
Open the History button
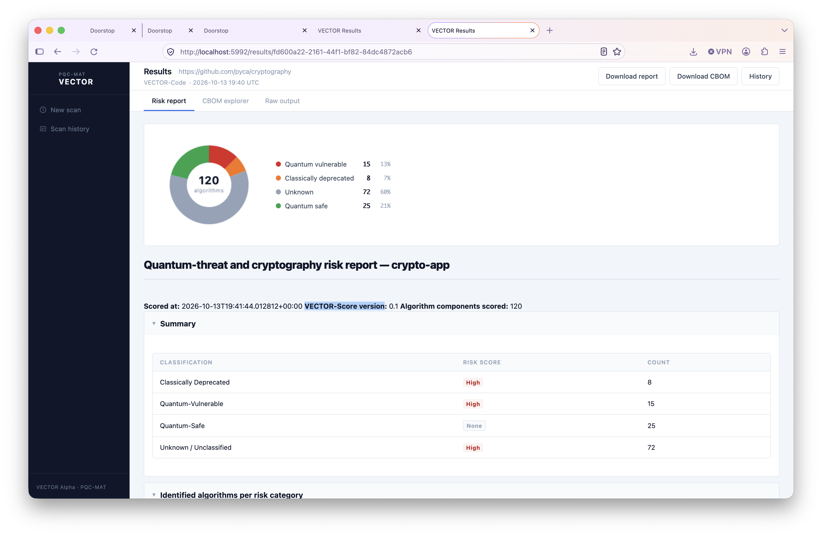[760, 76]
